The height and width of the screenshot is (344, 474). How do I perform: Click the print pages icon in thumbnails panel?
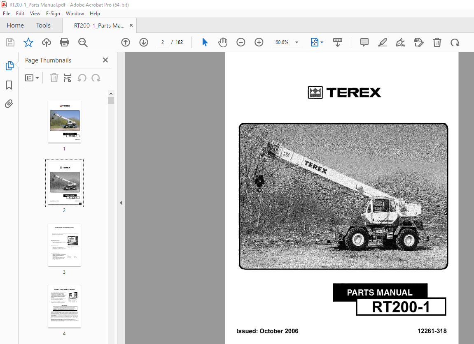click(68, 78)
